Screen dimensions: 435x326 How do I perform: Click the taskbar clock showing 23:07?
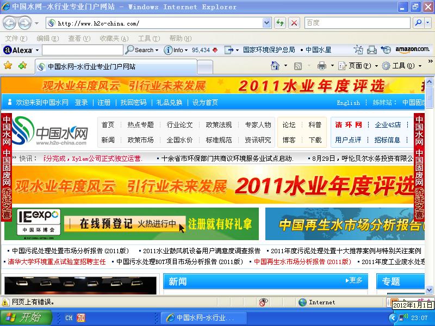click(419, 318)
